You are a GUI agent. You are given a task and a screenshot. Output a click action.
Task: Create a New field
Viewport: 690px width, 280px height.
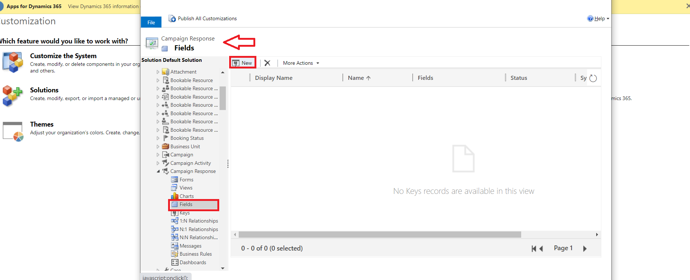[x=243, y=63]
